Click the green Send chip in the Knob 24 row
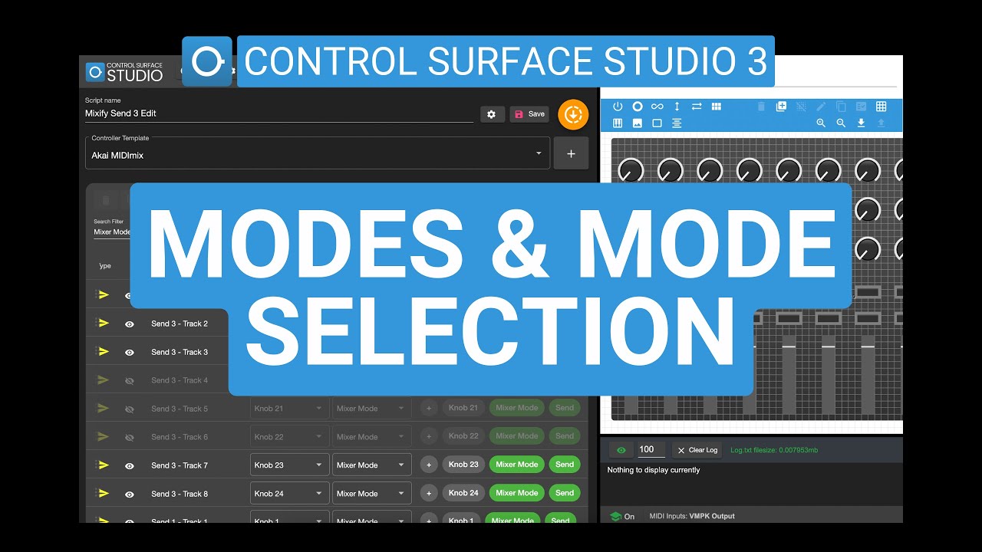This screenshot has height=552, width=982. [x=565, y=493]
